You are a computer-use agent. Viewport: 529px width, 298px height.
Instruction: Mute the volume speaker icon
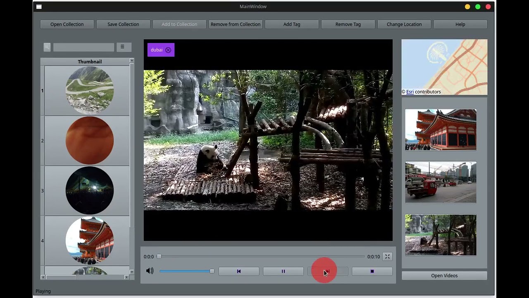coord(150,271)
